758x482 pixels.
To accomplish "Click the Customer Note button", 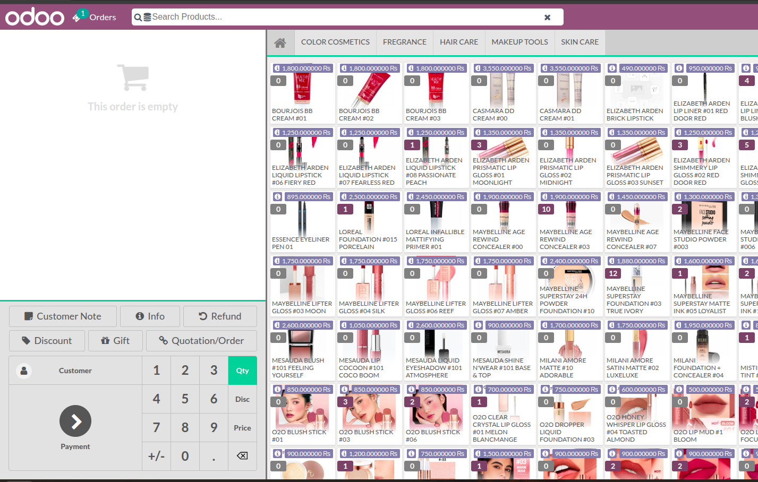I will click(62, 316).
